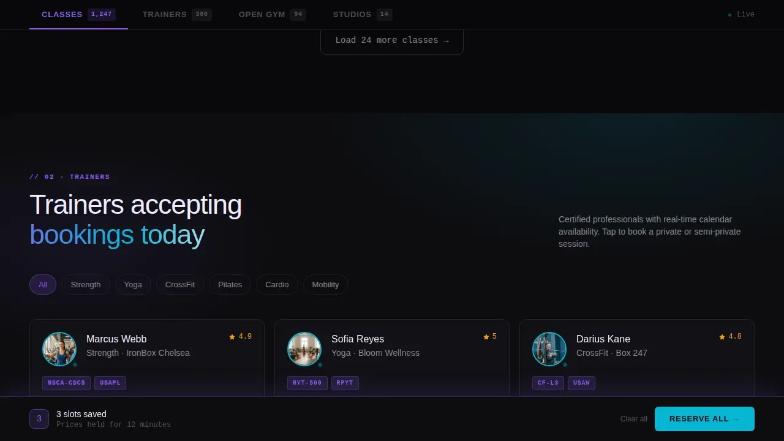Click the Live status indicator
Screen dimensions: 784x441
click(x=741, y=14)
